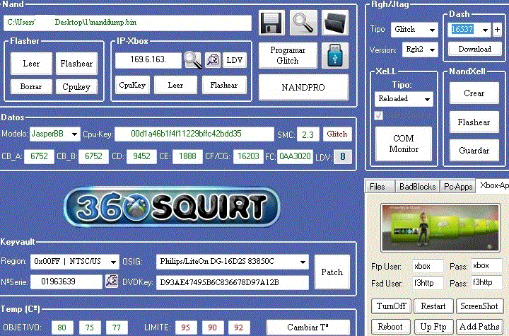
Task: Expand the OSIG Philips/LiteOn drive dropdown
Action: pyautogui.click(x=233, y=262)
